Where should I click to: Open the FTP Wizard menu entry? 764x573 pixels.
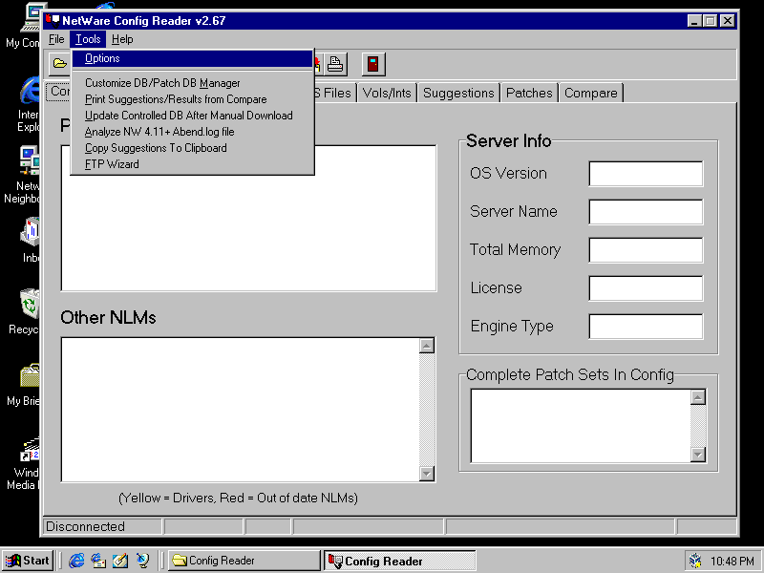pos(193,164)
